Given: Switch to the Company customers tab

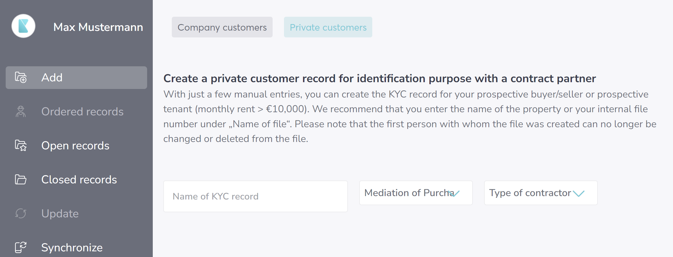Looking at the screenshot, I should [222, 27].
